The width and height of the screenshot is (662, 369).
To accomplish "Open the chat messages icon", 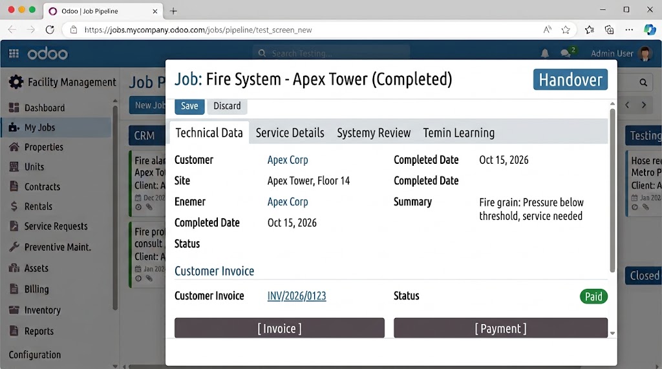I will (x=565, y=53).
